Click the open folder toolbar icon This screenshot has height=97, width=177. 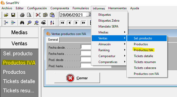(6, 15)
